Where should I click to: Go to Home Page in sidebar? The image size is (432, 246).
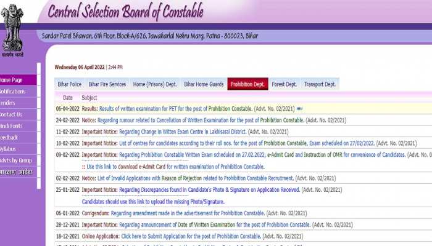12,80
